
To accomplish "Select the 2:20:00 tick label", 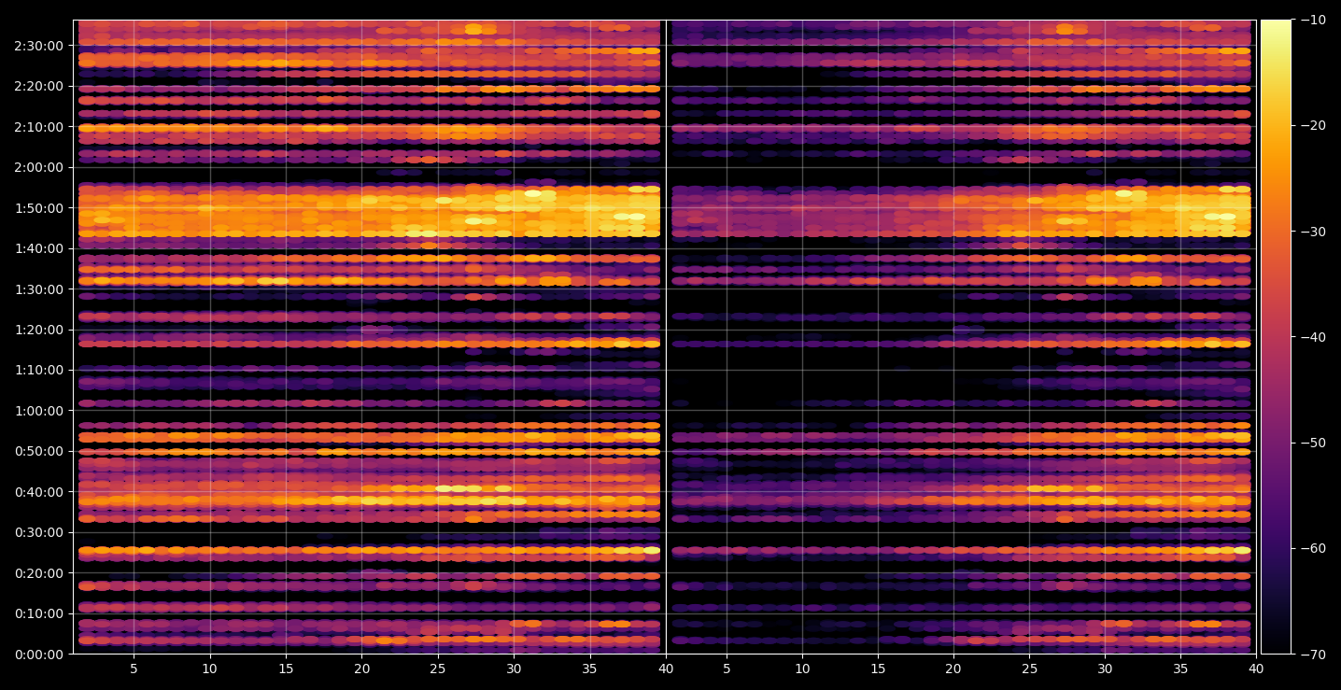I will (x=39, y=86).
